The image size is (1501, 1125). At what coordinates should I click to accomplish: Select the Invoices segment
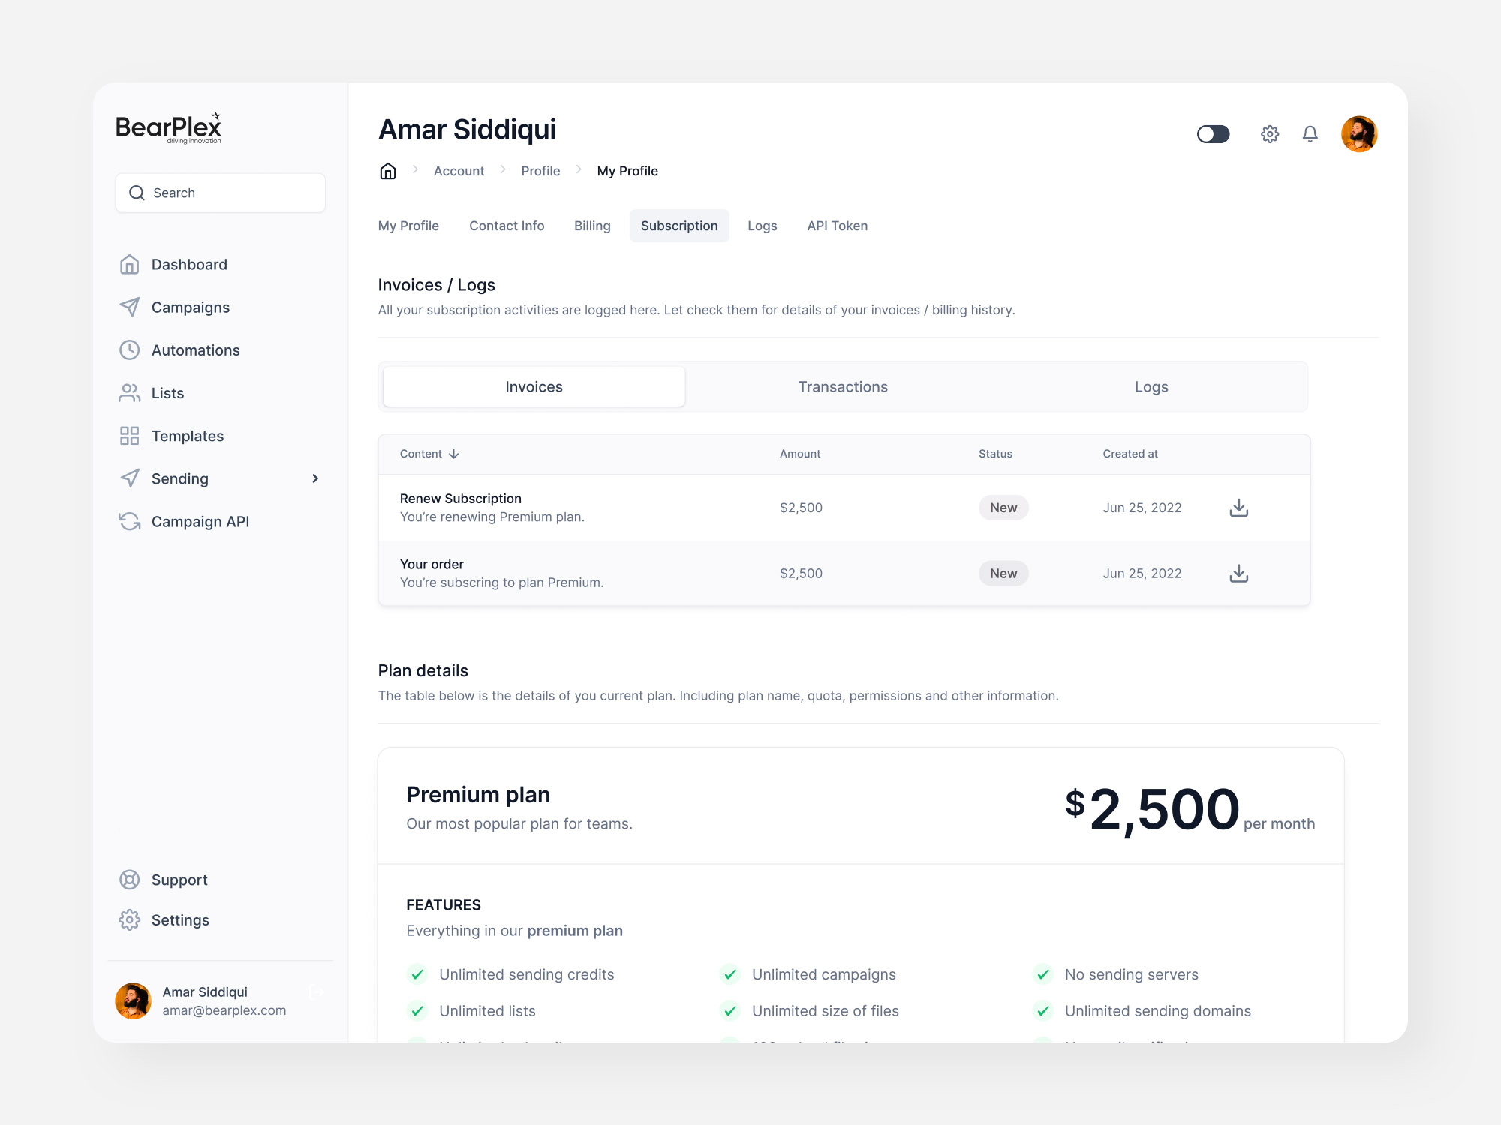[534, 387]
